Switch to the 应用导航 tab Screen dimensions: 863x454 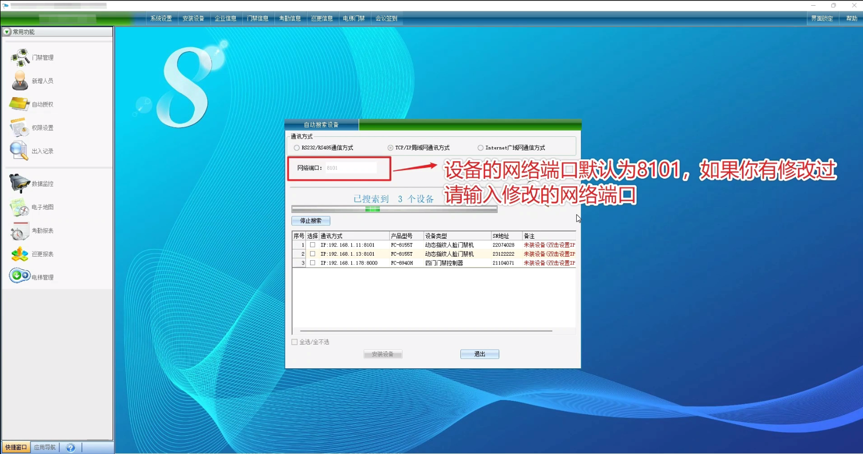pyautogui.click(x=45, y=447)
